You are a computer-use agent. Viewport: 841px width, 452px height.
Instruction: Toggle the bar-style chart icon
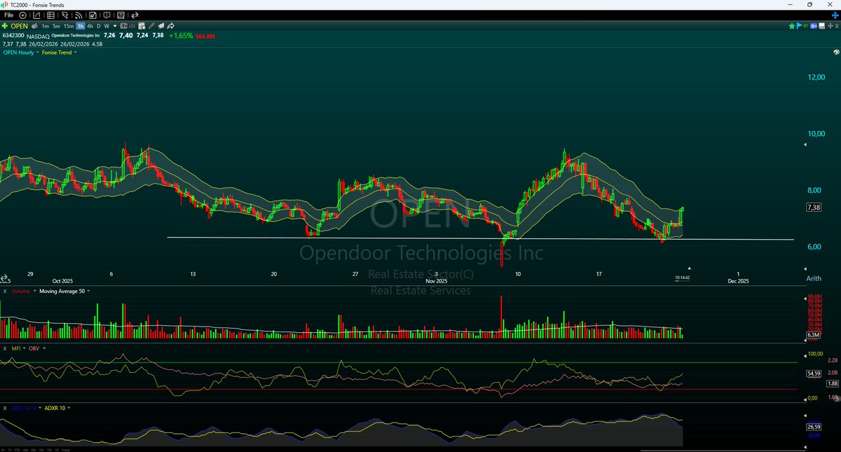tap(132, 26)
